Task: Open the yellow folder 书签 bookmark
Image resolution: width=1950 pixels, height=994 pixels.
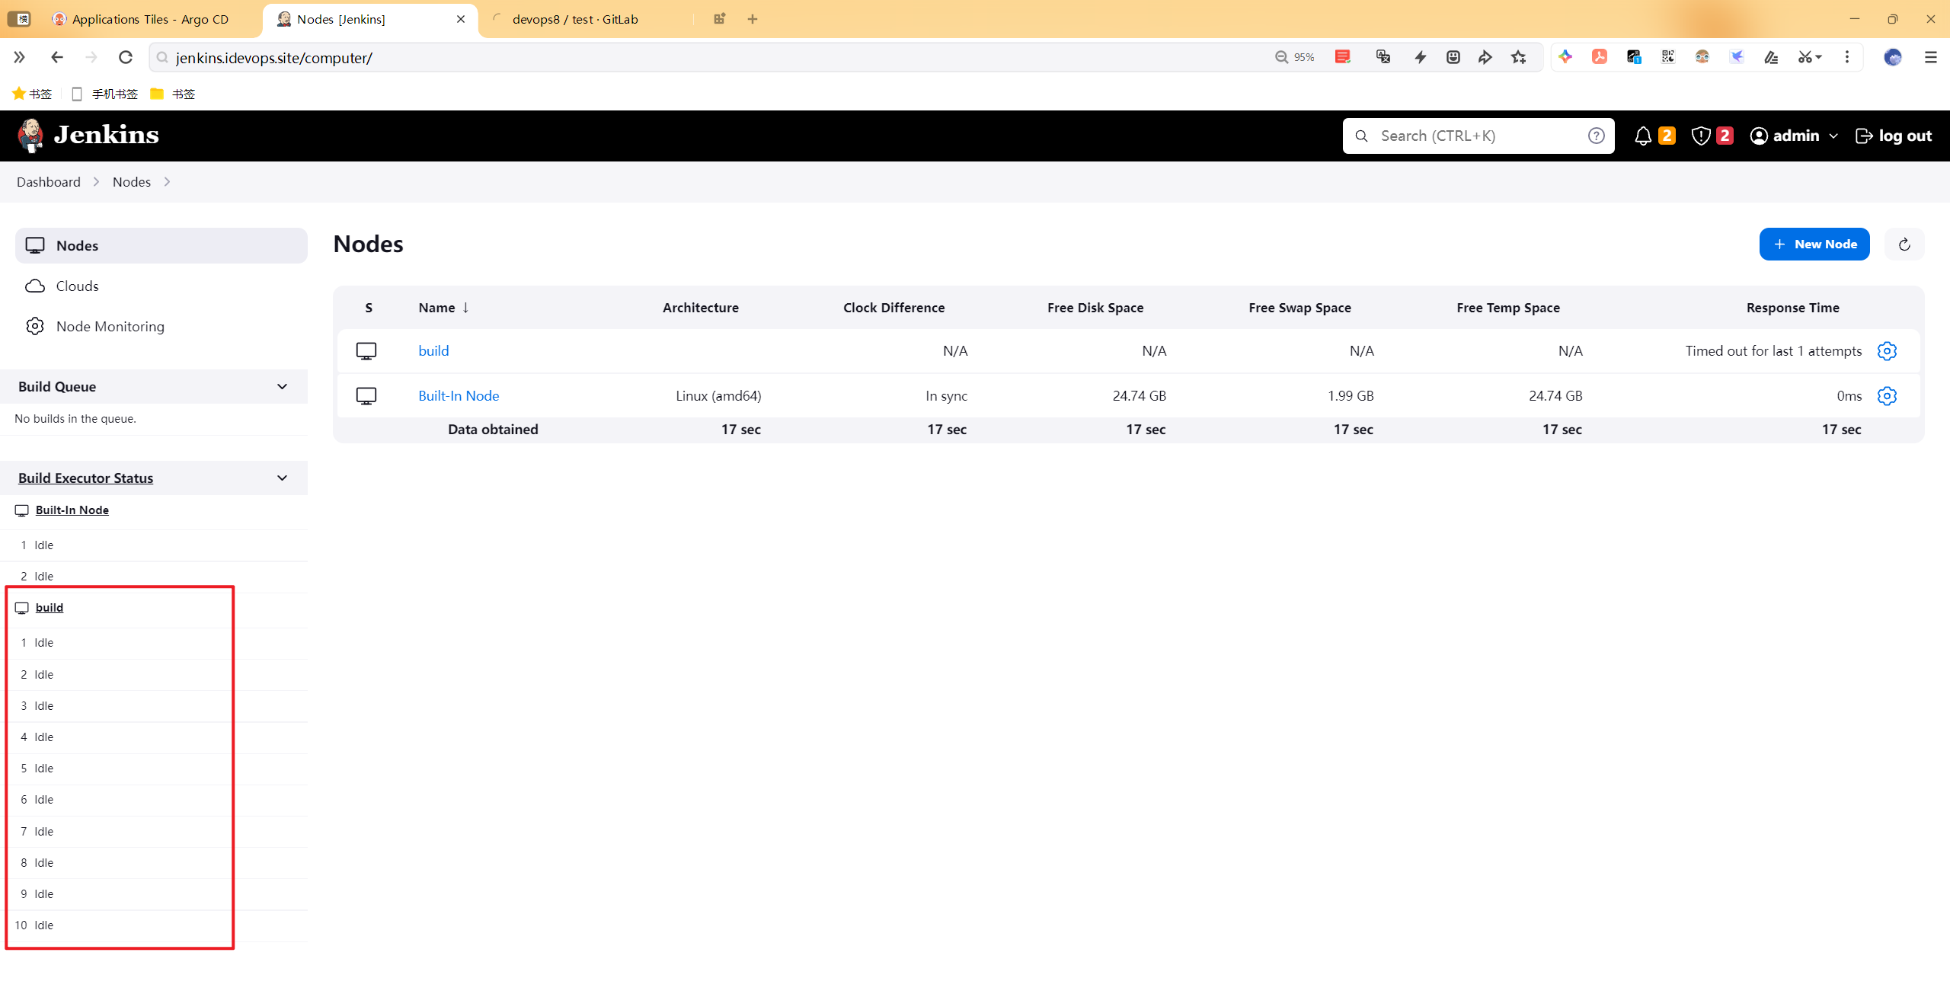Action: click(x=173, y=94)
